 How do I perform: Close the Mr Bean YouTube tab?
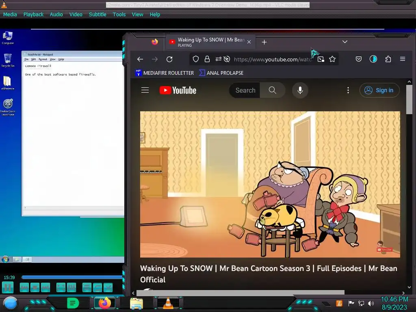tap(249, 42)
